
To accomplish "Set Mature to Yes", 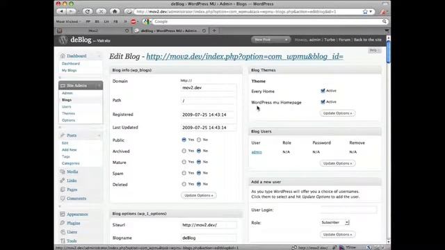I will click(184, 162).
